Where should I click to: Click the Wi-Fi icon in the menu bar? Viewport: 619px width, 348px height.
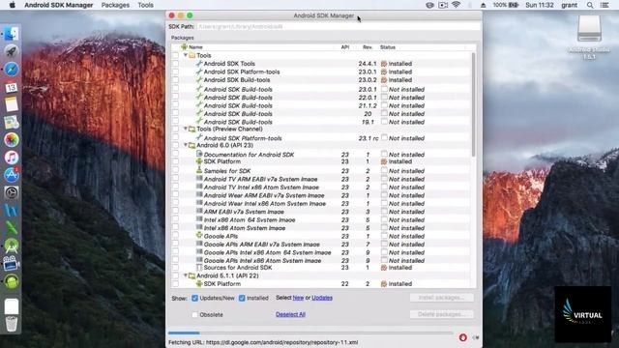[x=456, y=5]
